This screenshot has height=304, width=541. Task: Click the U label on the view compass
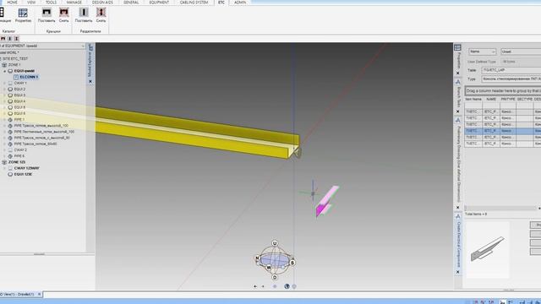point(275,243)
